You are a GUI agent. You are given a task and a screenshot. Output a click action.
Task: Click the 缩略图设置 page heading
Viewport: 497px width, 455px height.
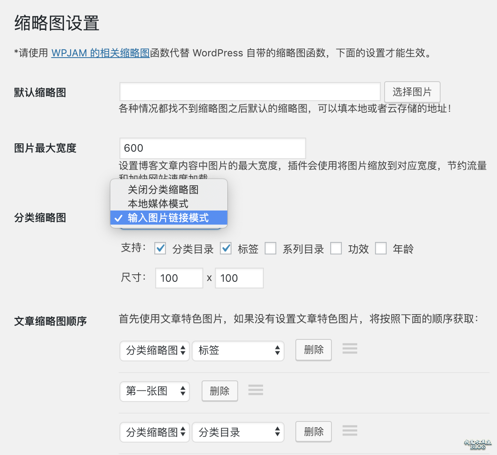pyautogui.click(x=57, y=23)
